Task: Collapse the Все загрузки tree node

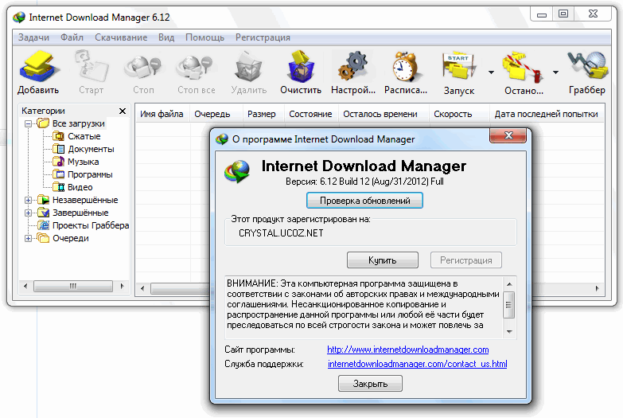Action: [28, 123]
